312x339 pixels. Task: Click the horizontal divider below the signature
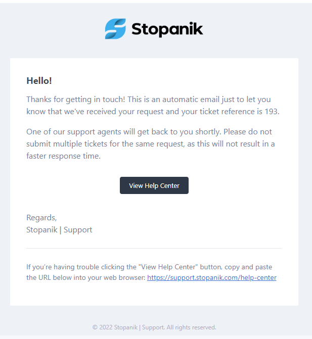(x=154, y=249)
